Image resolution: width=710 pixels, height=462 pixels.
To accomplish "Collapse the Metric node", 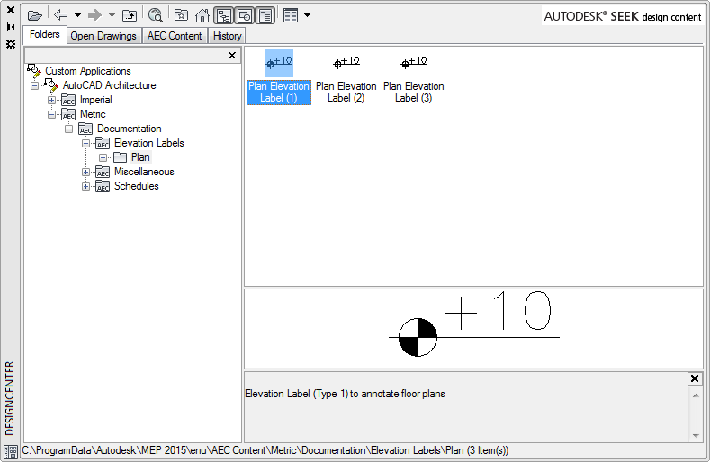I will 51,114.
